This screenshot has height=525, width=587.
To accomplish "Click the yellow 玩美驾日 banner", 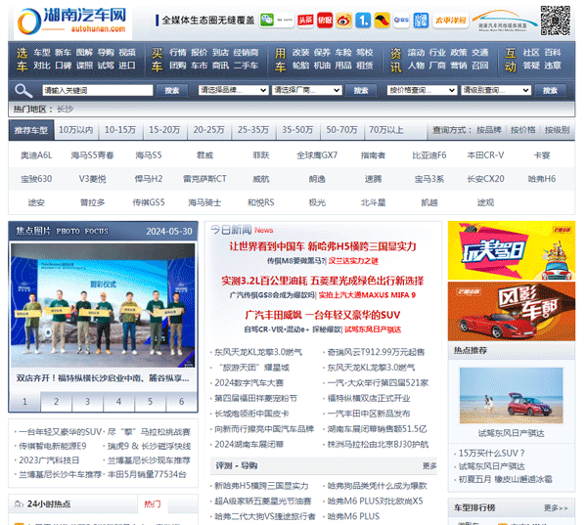I will click(512, 250).
